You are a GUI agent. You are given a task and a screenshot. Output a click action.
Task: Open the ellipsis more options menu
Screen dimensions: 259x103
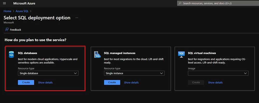[x=77, y=18]
